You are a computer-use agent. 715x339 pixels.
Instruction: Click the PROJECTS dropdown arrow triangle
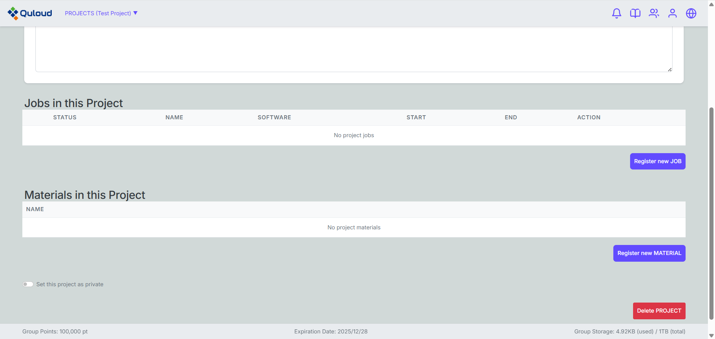coord(136,13)
